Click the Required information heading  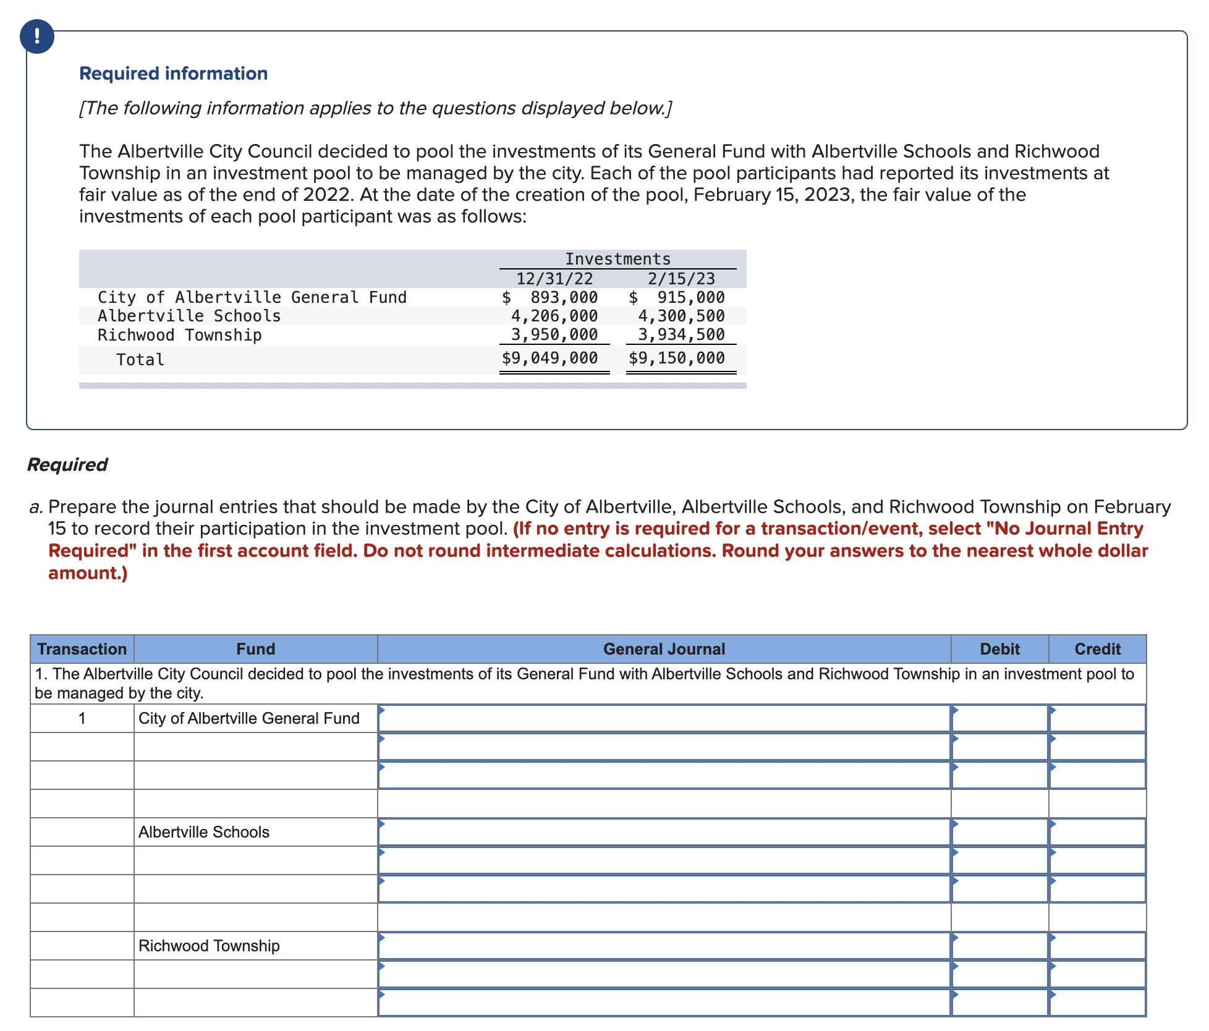(174, 74)
